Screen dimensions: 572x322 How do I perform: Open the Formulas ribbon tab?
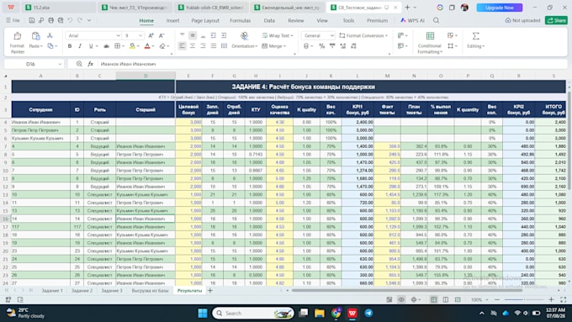pos(240,20)
